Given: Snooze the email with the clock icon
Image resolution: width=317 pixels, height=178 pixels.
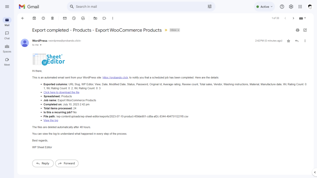Looking at the screenshot, I should tap(74, 18).
